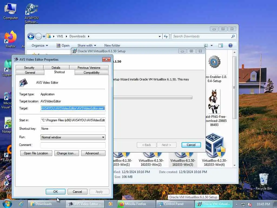Switch to Mozilla Firefox taskbar button
The width and height of the screenshot is (277, 208).
tap(136, 204)
